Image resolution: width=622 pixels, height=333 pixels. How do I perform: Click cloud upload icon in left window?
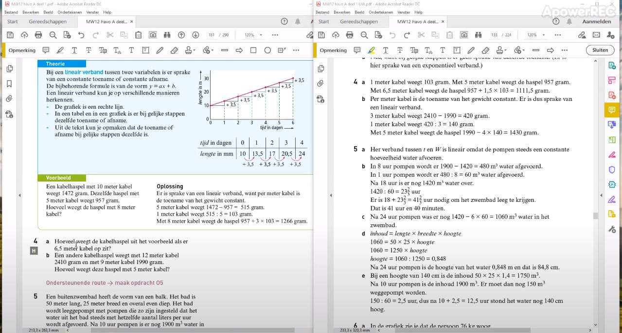[x=24, y=35]
